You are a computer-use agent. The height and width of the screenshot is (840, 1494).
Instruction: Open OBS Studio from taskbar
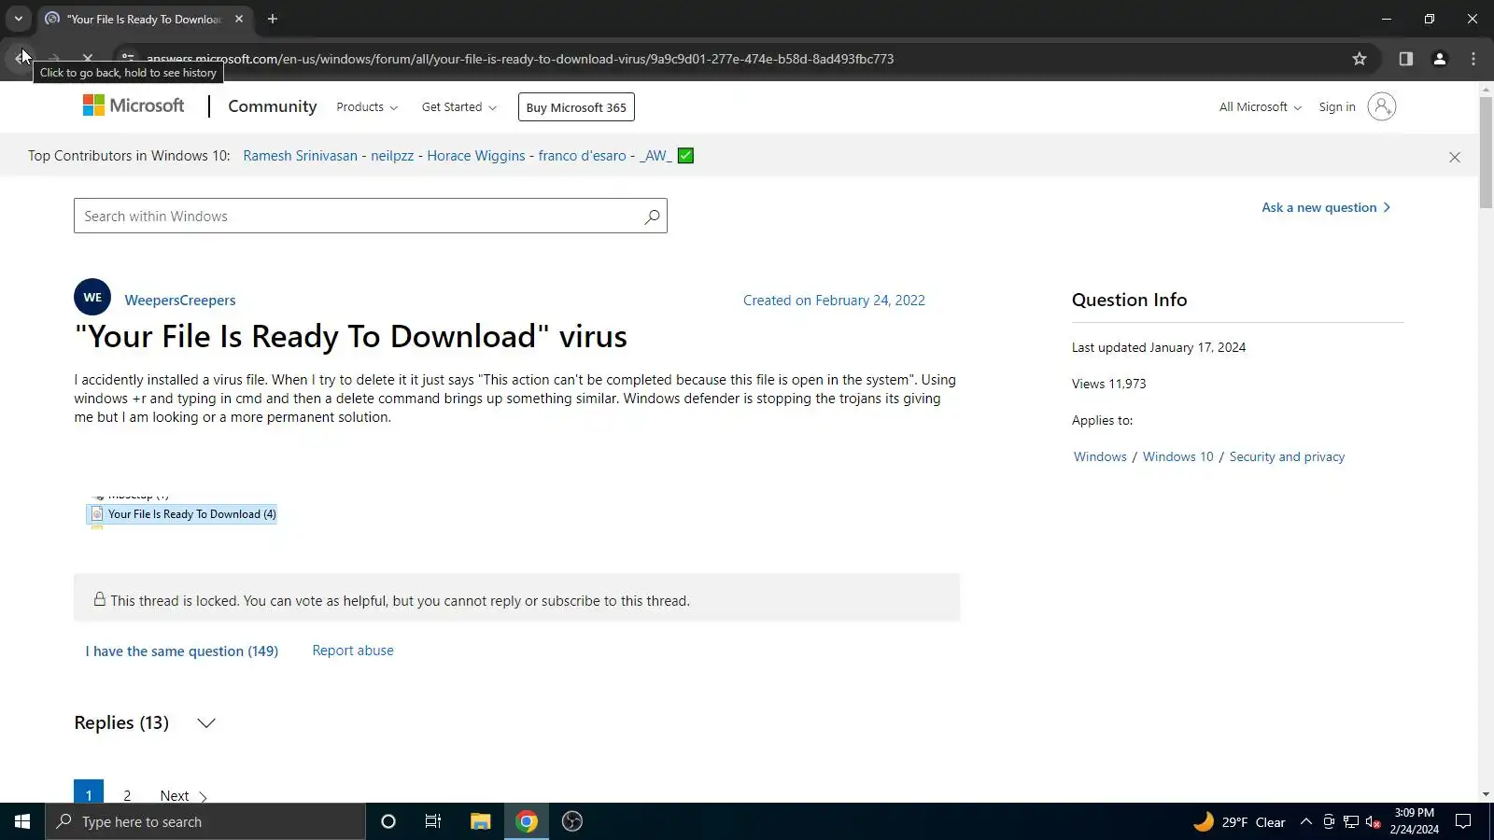(x=572, y=821)
